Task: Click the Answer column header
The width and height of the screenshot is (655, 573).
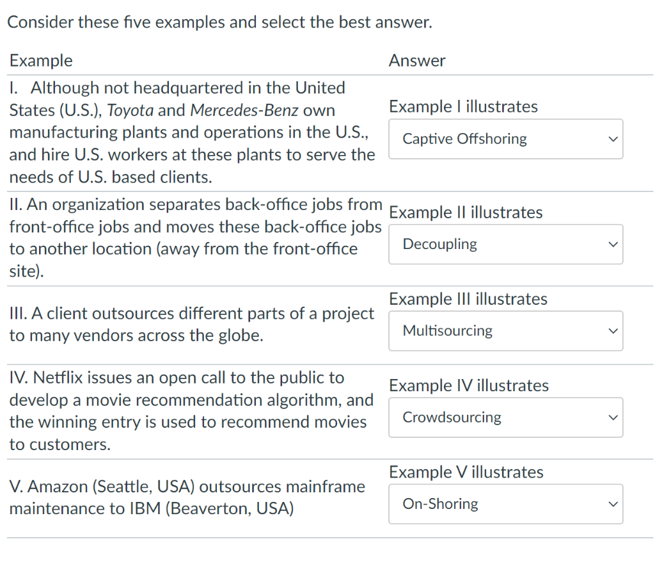Action: (417, 60)
